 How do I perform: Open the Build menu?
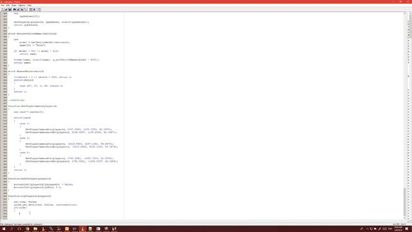click(x=14, y=5)
